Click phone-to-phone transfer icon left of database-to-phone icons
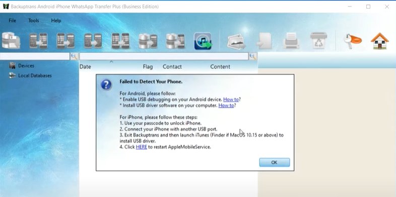Image resolution: width=396 pixels, height=197 pixels. pos(120,41)
